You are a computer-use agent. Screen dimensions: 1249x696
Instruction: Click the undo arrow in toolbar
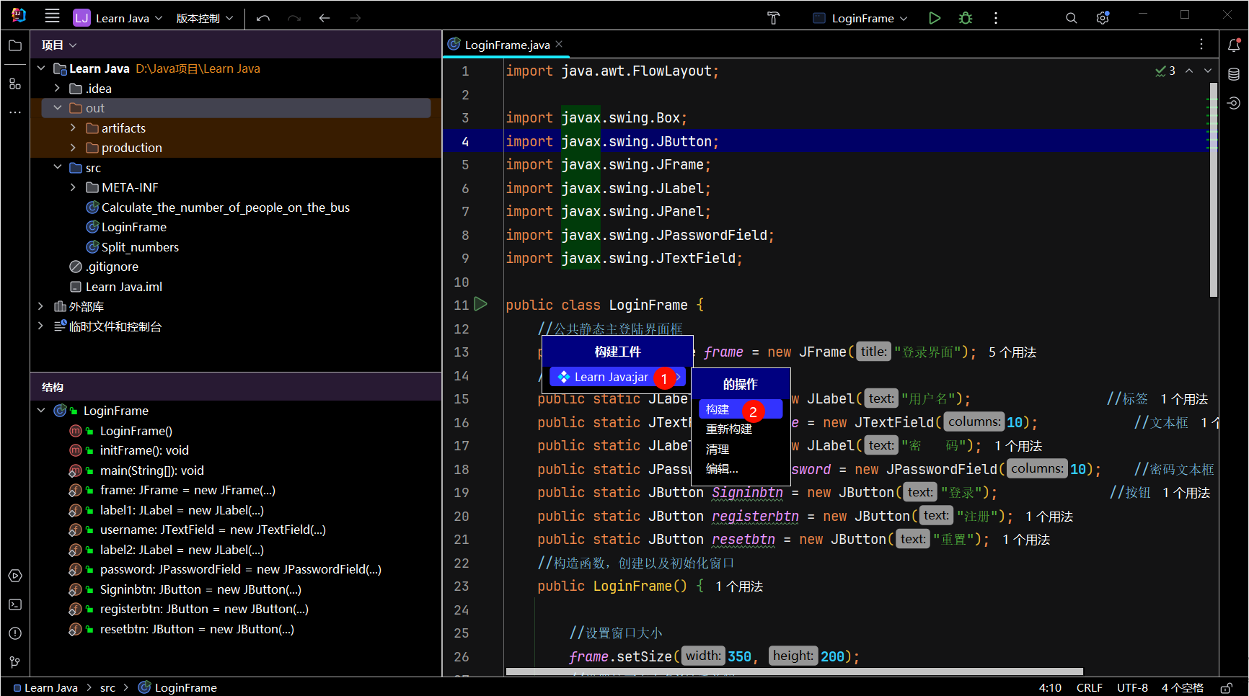click(x=263, y=18)
